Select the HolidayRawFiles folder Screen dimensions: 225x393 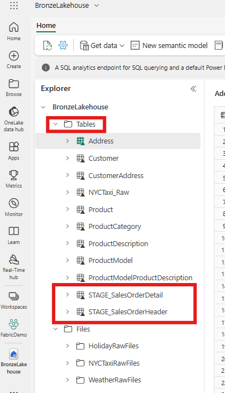[113, 346]
